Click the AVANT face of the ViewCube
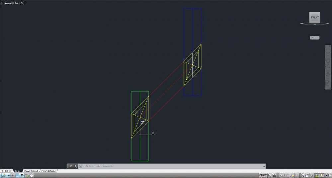 click(x=315, y=18)
